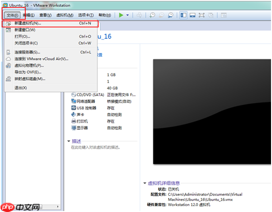Toggle the library sidebar view icon

pos(183,15)
